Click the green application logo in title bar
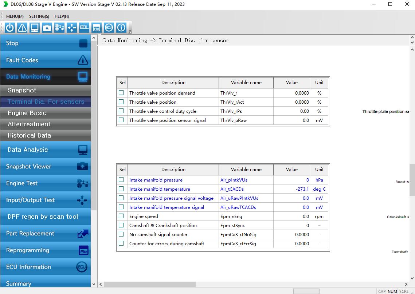The height and width of the screenshot is (294, 415). point(5,4)
